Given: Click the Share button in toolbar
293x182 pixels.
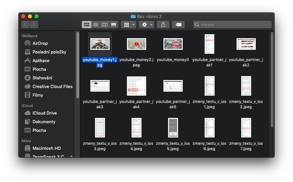Looking at the screenshot, I should coord(163,25).
